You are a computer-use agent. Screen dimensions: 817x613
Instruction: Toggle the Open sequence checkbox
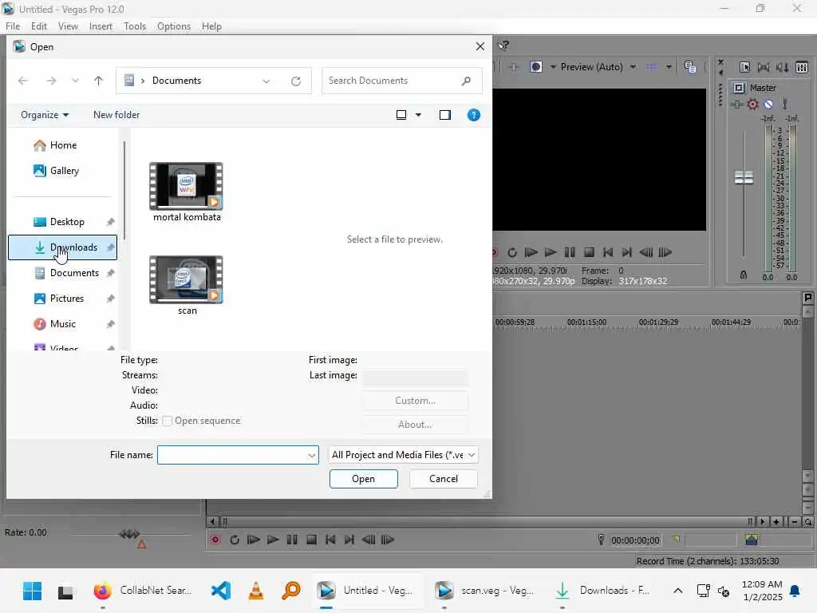click(167, 421)
